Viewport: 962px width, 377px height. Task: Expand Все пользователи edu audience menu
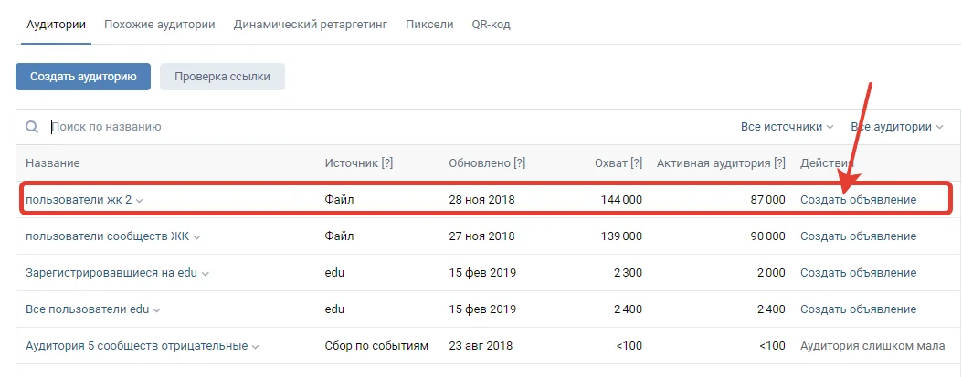(156, 310)
